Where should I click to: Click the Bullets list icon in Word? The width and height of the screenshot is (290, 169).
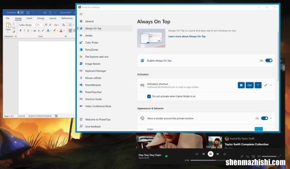coord(70,25)
